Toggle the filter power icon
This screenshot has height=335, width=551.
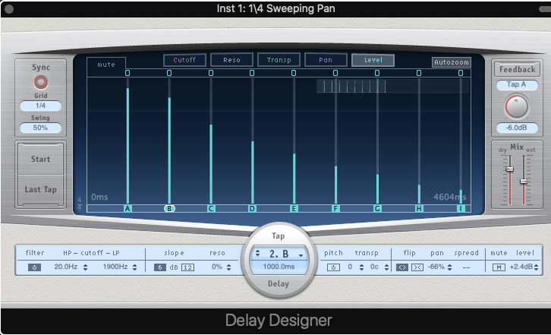point(34,267)
